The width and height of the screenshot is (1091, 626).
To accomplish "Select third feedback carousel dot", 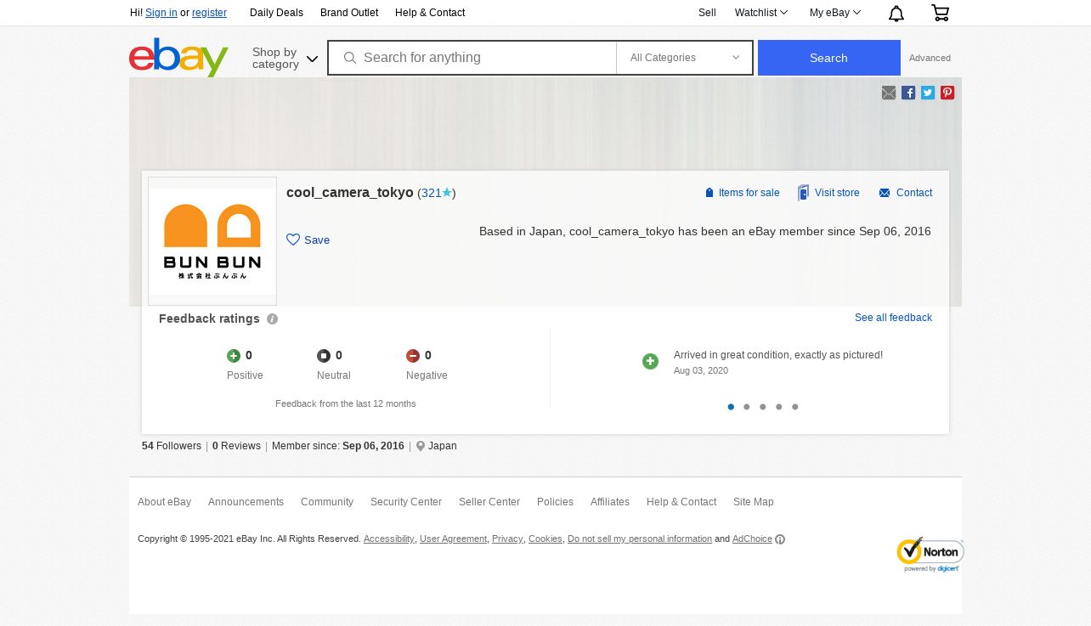I will click(x=763, y=407).
